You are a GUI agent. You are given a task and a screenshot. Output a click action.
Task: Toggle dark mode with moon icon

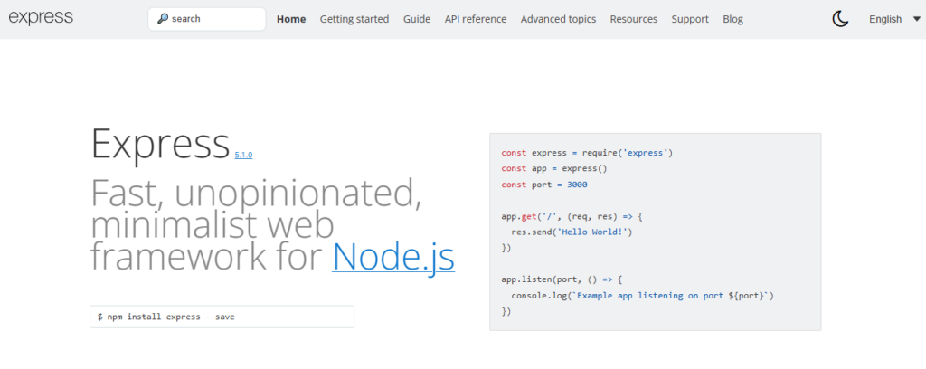coord(840,19)
